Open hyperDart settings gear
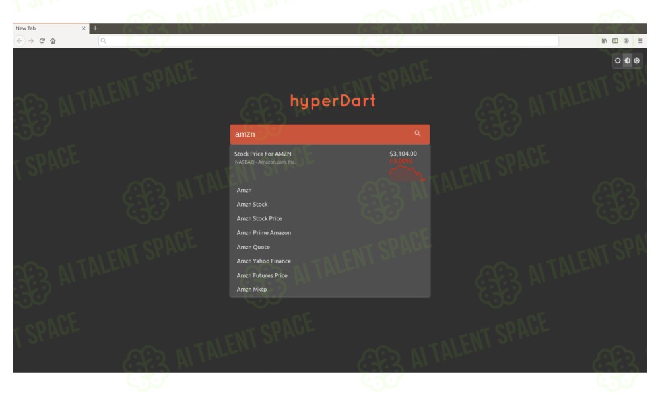This screenshot has height=396, width=660. click(636, 61)
